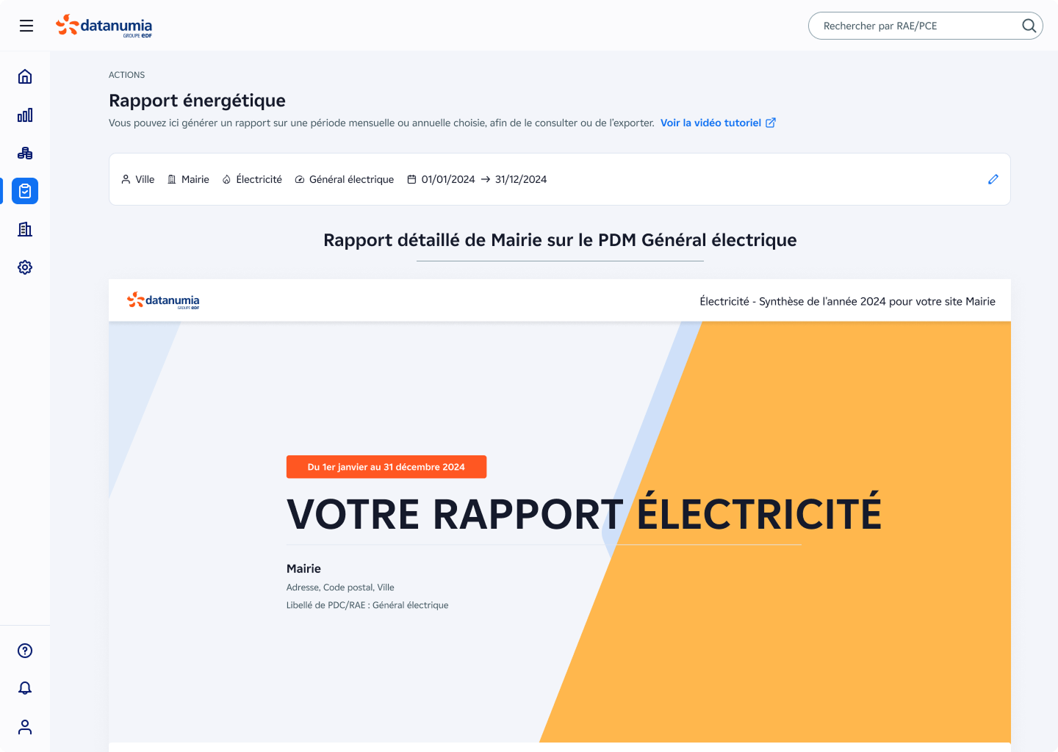The width and height of the screenshot is (1058, 752).
Task: Click the Électricité energy filter
Action: (x=252, y=179)
